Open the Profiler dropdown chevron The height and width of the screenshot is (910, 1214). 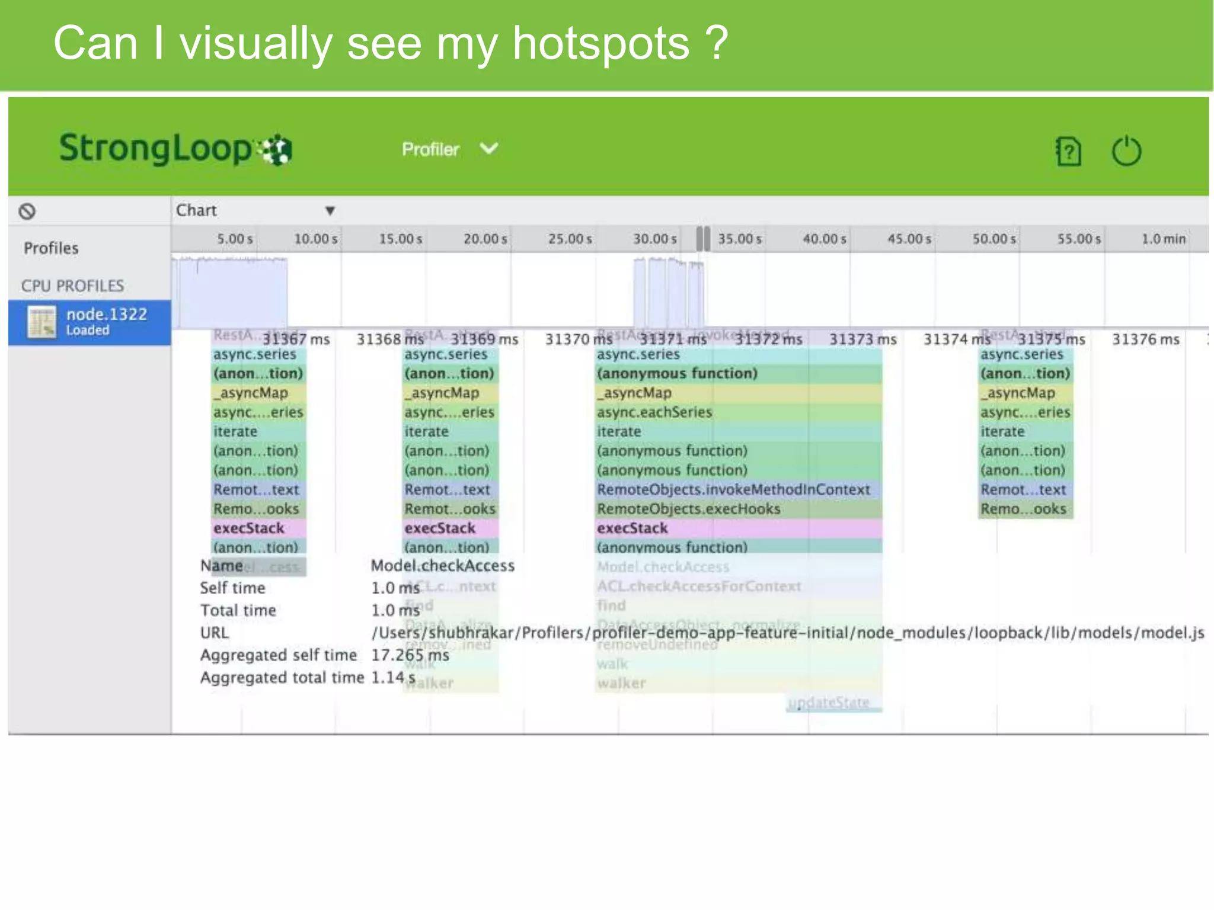pyautogui.click(x=489, y=148)
